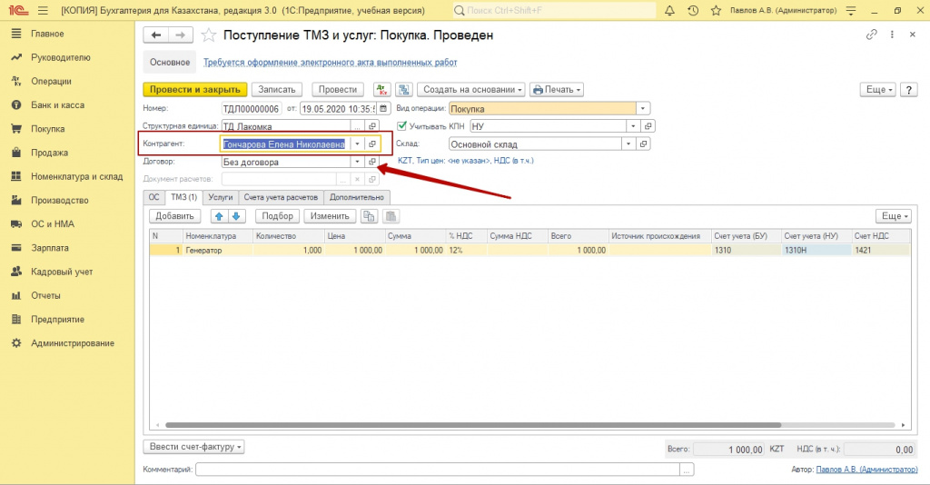Expand Склад dropdown arrow

click(x=628, y=144)
